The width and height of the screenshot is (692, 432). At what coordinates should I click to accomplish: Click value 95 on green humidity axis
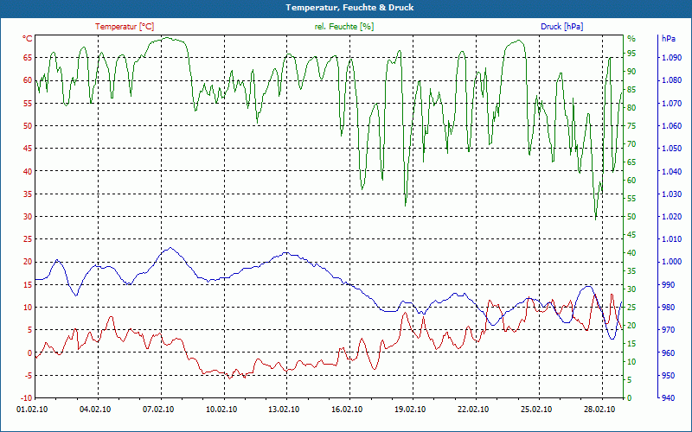(x=631, y=54)
